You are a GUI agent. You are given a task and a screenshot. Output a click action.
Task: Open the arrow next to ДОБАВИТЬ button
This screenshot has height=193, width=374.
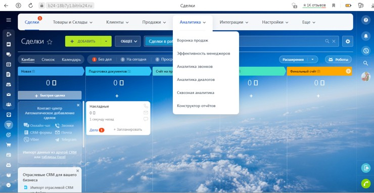(106, 41)
